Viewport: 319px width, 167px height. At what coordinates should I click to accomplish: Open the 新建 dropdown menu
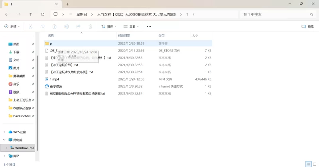pyautogui.click(x=12, y=27)
